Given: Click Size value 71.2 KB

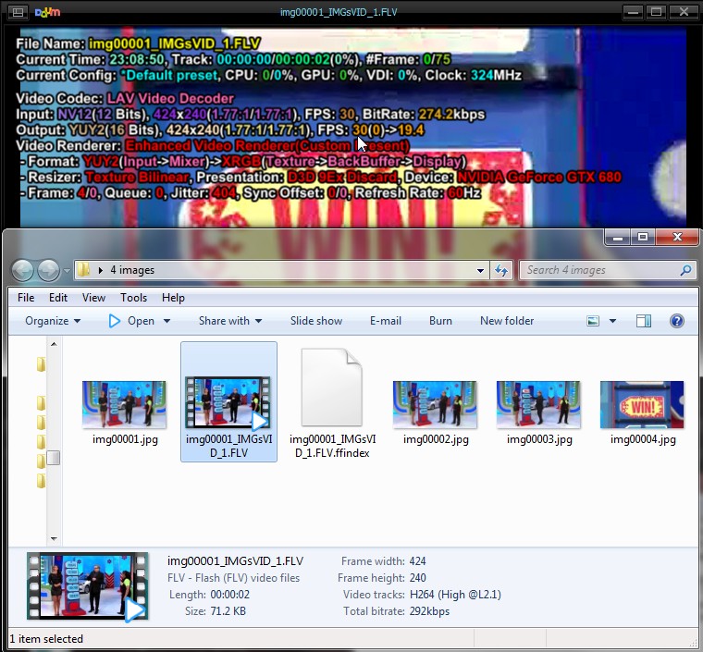Looking at the screenshot, I should pos(228,611).
